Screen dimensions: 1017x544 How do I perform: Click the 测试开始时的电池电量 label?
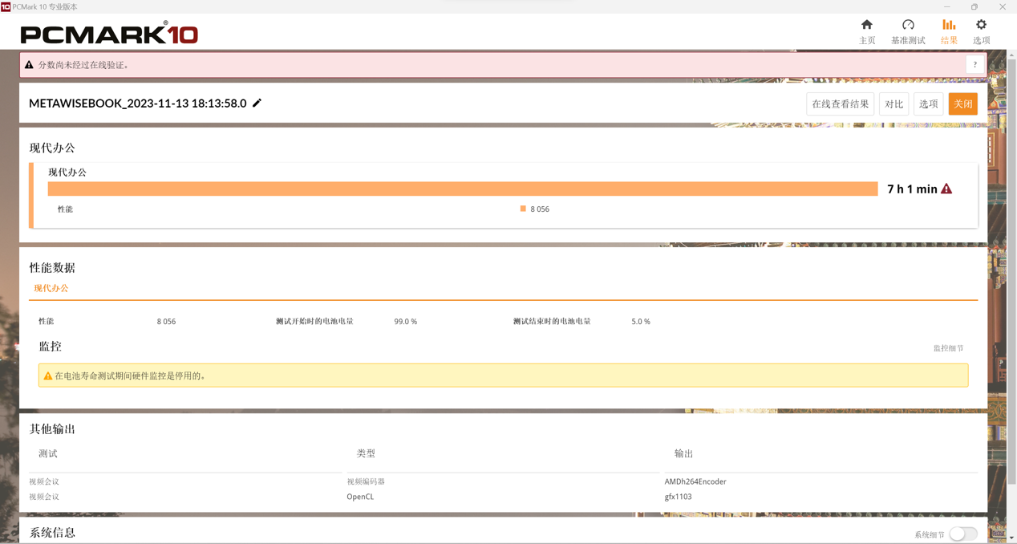pos(314,321)
